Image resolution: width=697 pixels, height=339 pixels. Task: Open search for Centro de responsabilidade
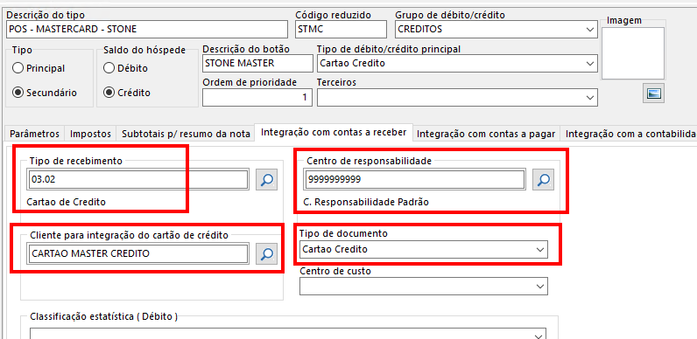pyautogui.click(x=544, y=180)
